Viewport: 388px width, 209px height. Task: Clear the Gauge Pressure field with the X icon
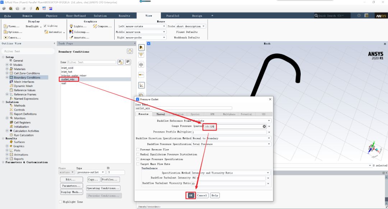point(264,126)
